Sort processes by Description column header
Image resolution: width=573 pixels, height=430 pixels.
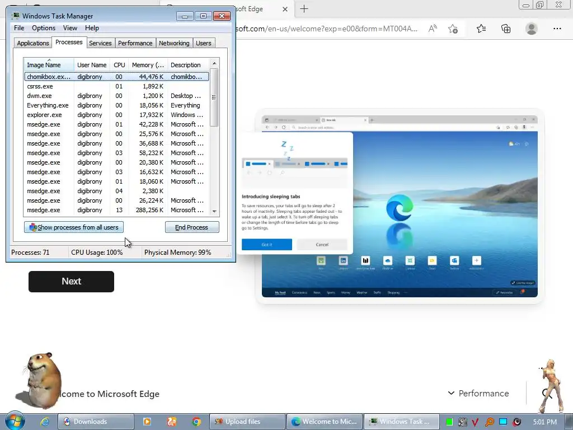click(x=188, y=65)
